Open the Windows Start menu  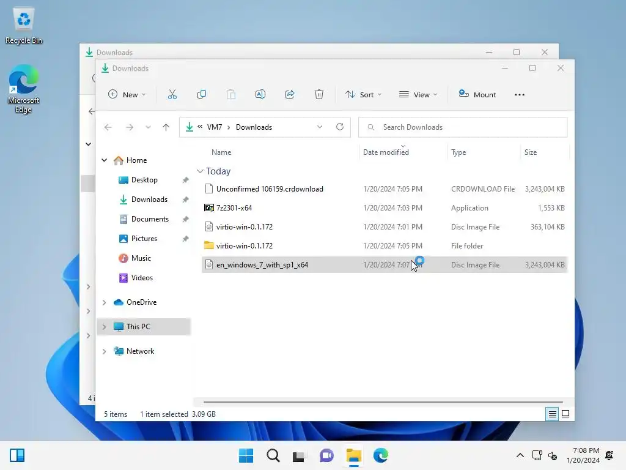(246, 455)
